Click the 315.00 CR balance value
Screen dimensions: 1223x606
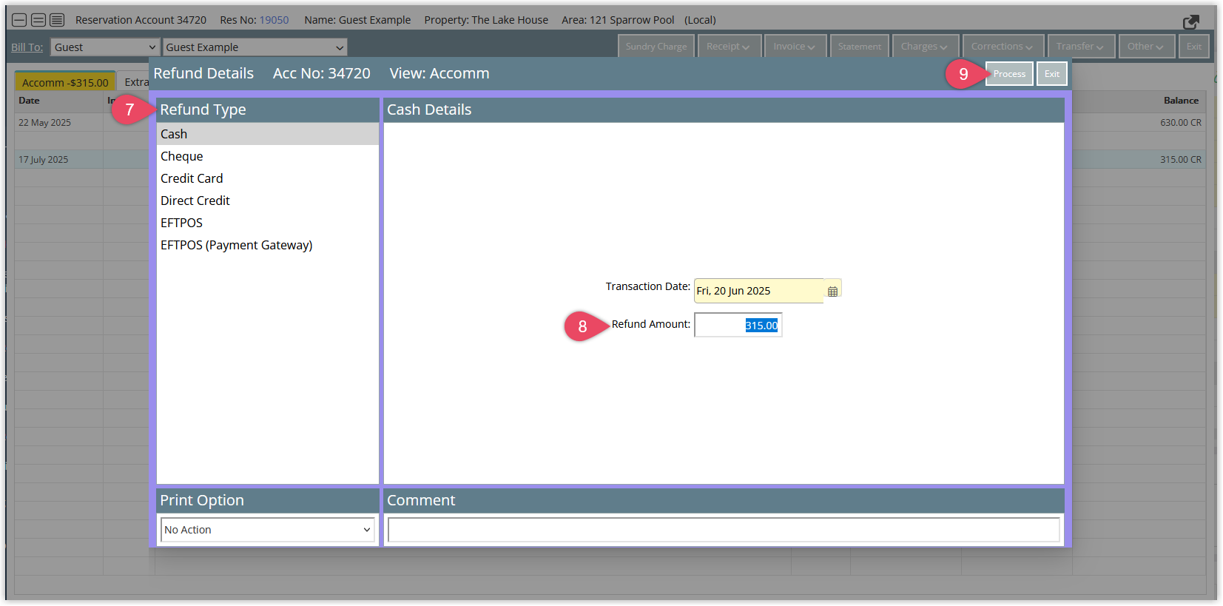pyautogui.click(x=1181, y=160)
